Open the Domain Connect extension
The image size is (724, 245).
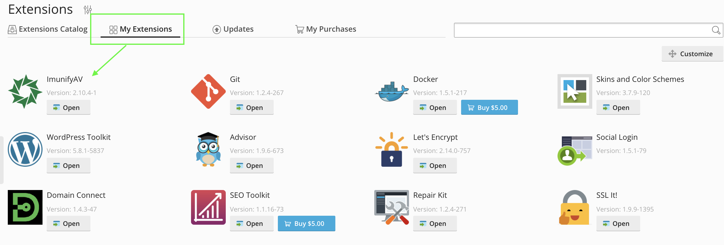[69, 223]
